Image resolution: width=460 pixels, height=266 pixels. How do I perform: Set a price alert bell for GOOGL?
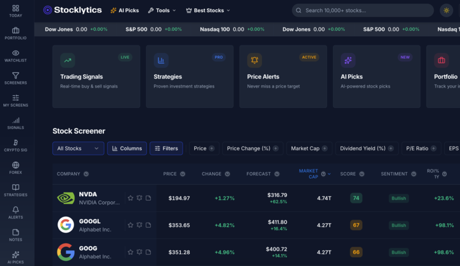(139, 225)
